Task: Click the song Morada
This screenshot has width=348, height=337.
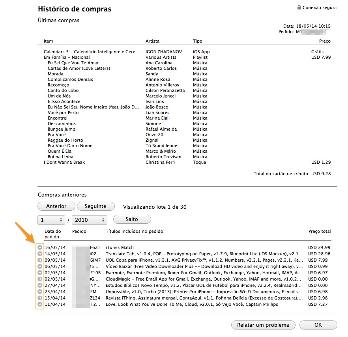Action: tap(56, 74)
